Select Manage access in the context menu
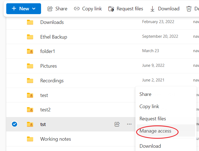The height and width of the screenshot is (151, 199). (155, 131)
